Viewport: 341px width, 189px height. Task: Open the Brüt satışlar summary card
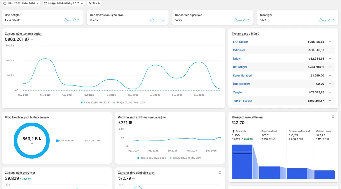(43, 17)
